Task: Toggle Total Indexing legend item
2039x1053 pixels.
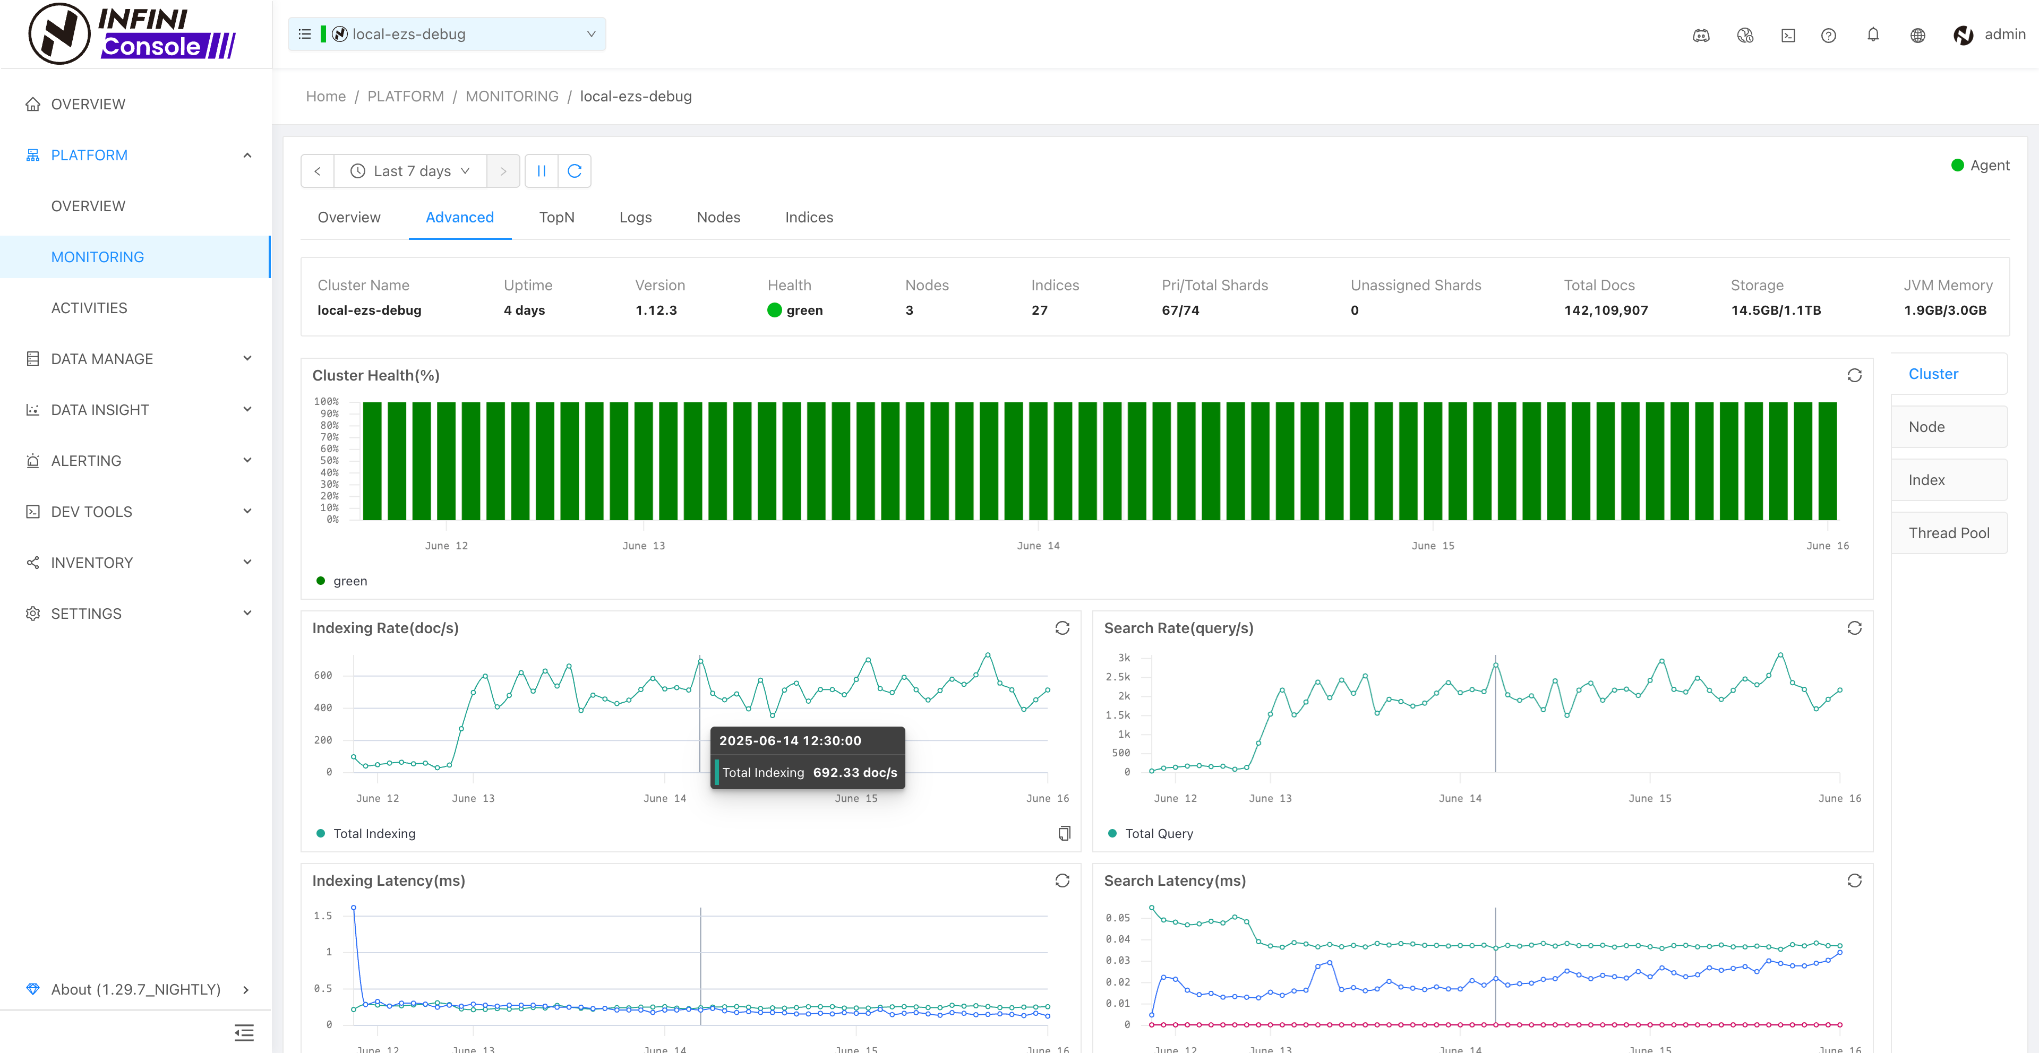Action: point(366,834)
